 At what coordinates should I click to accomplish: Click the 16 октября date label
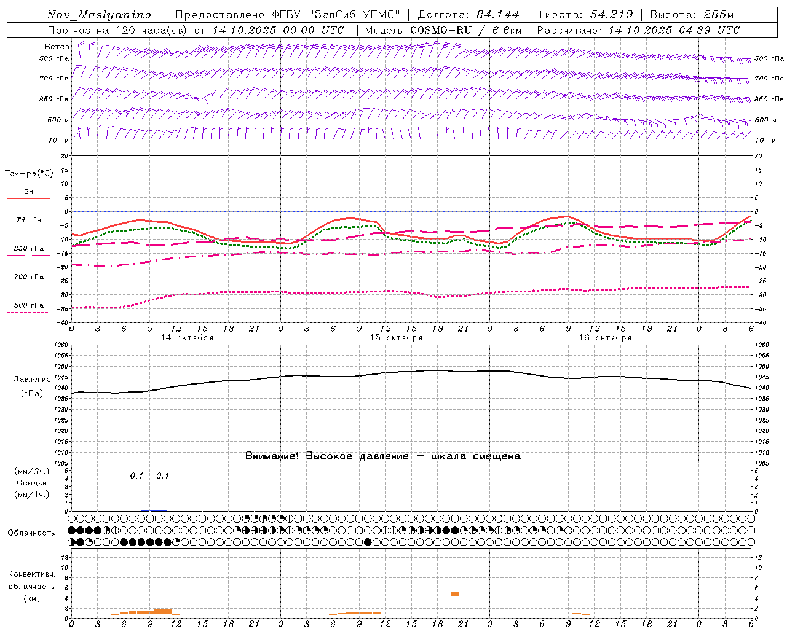pyautogui.click(x=605, y=338)
